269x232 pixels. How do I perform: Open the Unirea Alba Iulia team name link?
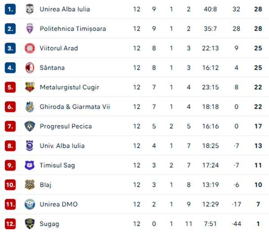pyautogui.click(x=65, y=9)
